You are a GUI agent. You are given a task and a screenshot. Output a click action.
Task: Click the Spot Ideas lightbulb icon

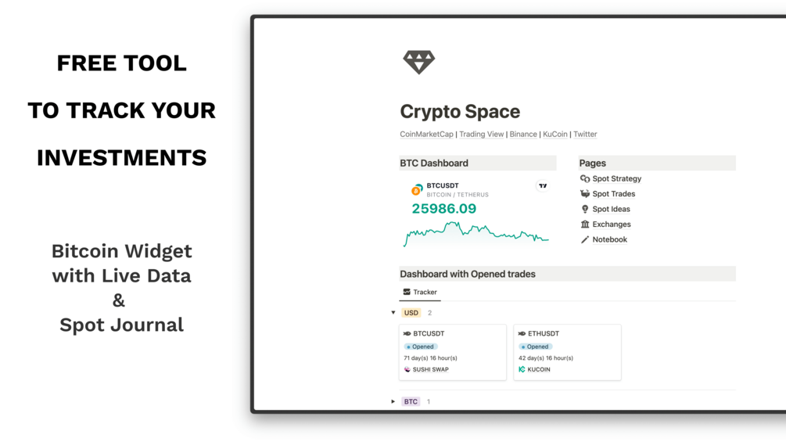point(585,209)
